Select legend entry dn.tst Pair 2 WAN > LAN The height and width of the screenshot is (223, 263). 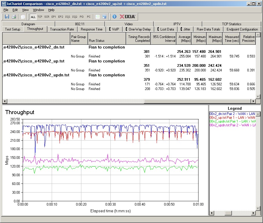pyautogui.click(x=232, y=114)
